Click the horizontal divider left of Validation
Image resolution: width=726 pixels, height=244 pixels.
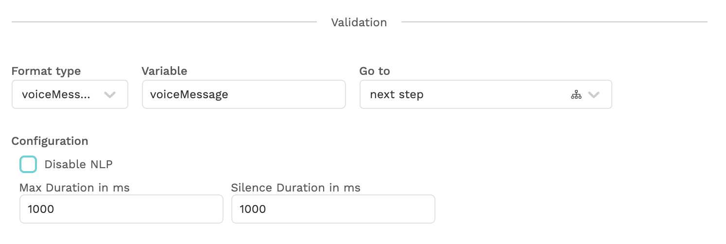(x=164, y=22)
